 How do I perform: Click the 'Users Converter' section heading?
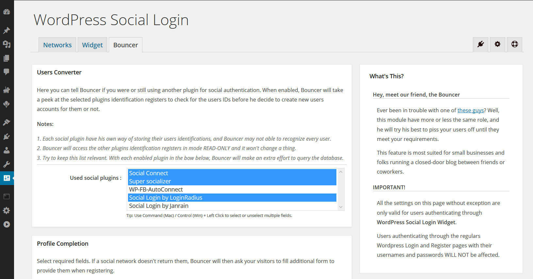click(x=59, y=72)
